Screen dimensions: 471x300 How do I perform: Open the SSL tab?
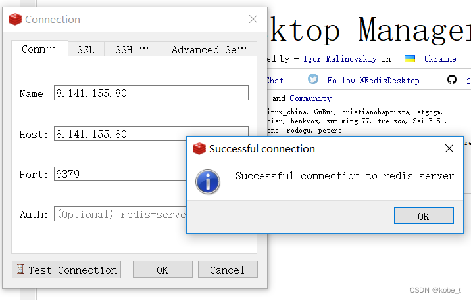[x=86, y=49]
